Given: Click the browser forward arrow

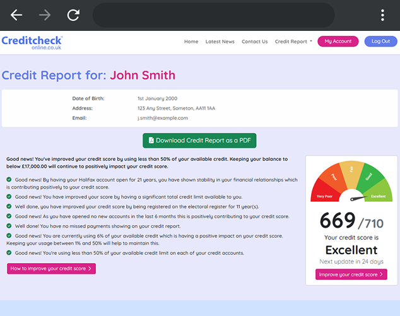Looking at the screenshot, I should pos(45,15).
